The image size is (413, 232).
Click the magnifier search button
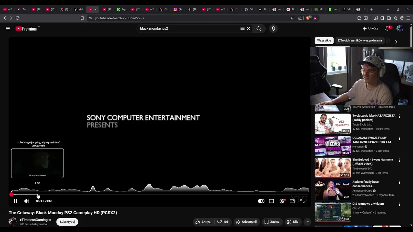(x=259, y=28)
